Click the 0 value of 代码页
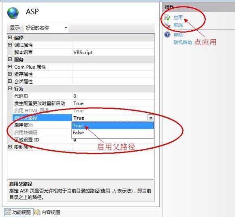 [x=75, y=96]
